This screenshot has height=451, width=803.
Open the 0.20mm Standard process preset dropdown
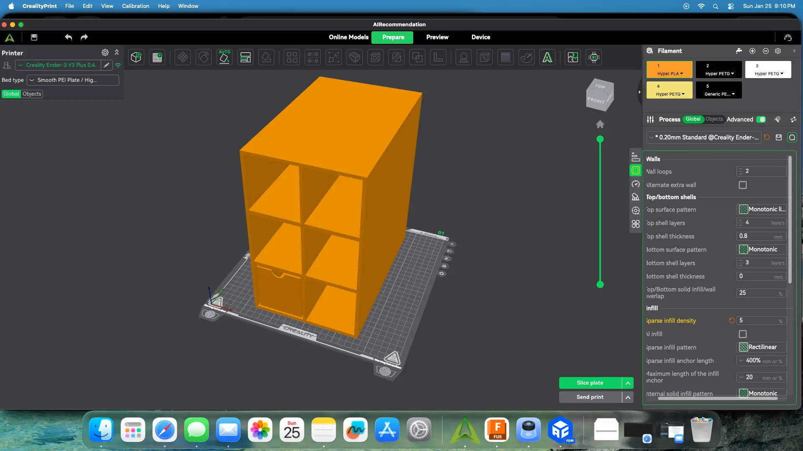click(x=704, y=137)
